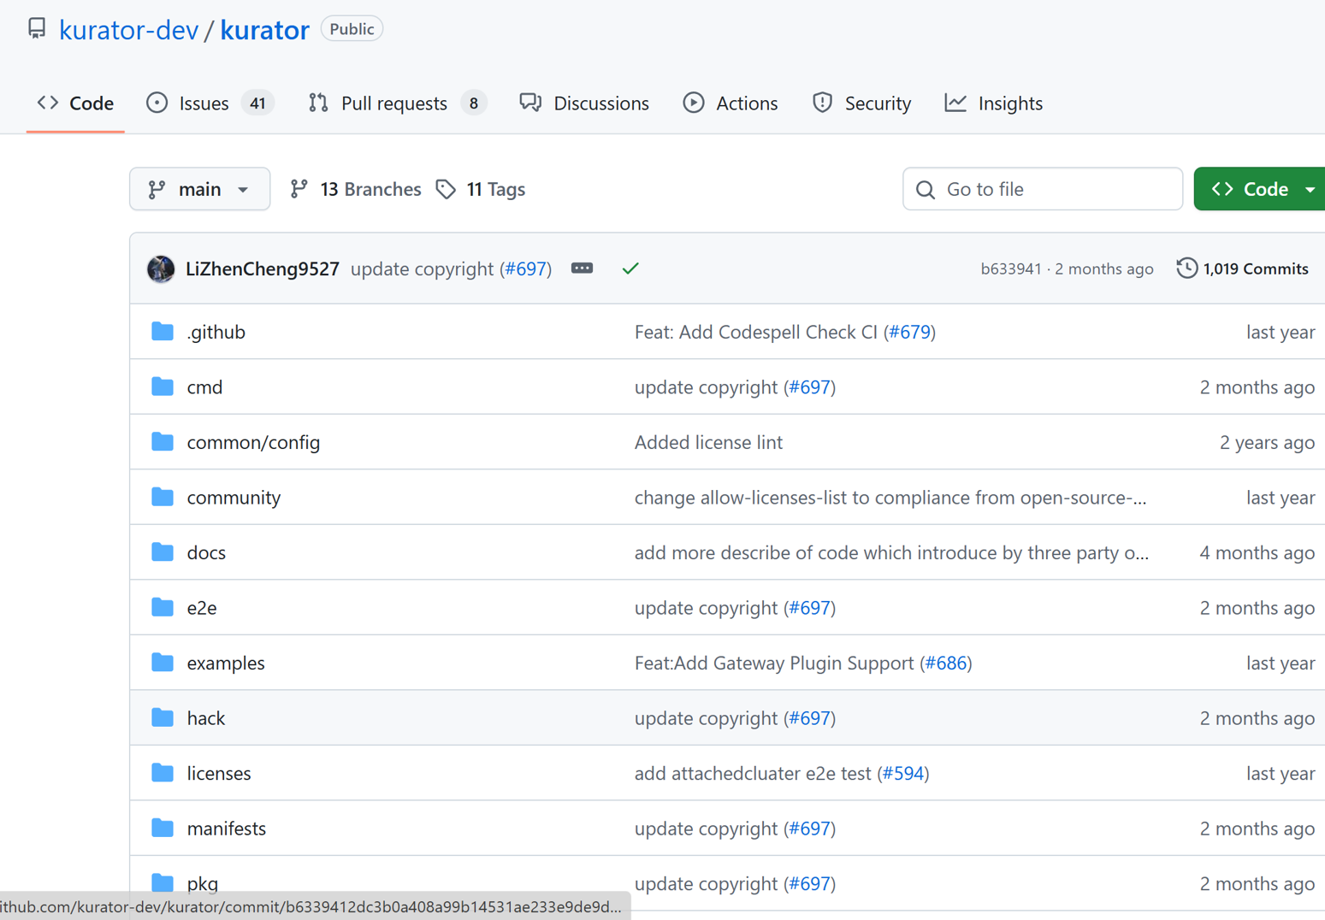1325x920 pixels.
Task: Click the 'change allow-licenses-list' commit message
Action: point(890,497)
